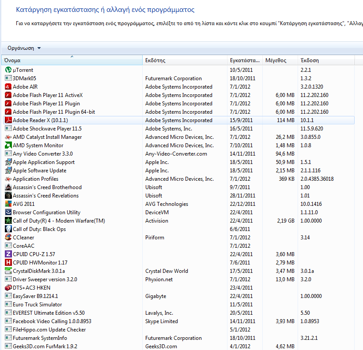Click the AVG 2011 icon
Screen dimensions: 363x350
[x=8, y=204]
